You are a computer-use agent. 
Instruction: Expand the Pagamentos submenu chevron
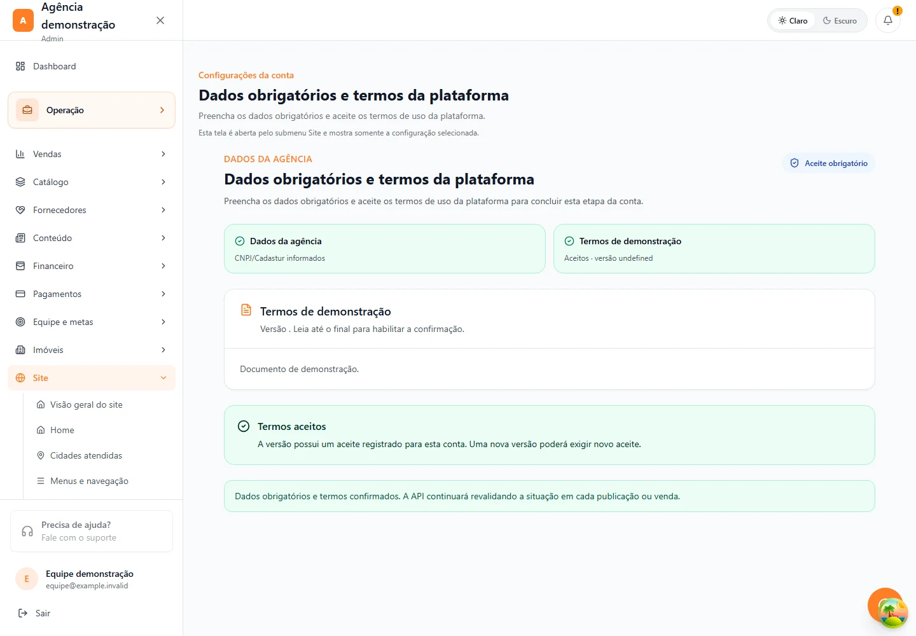coord(163,294)
